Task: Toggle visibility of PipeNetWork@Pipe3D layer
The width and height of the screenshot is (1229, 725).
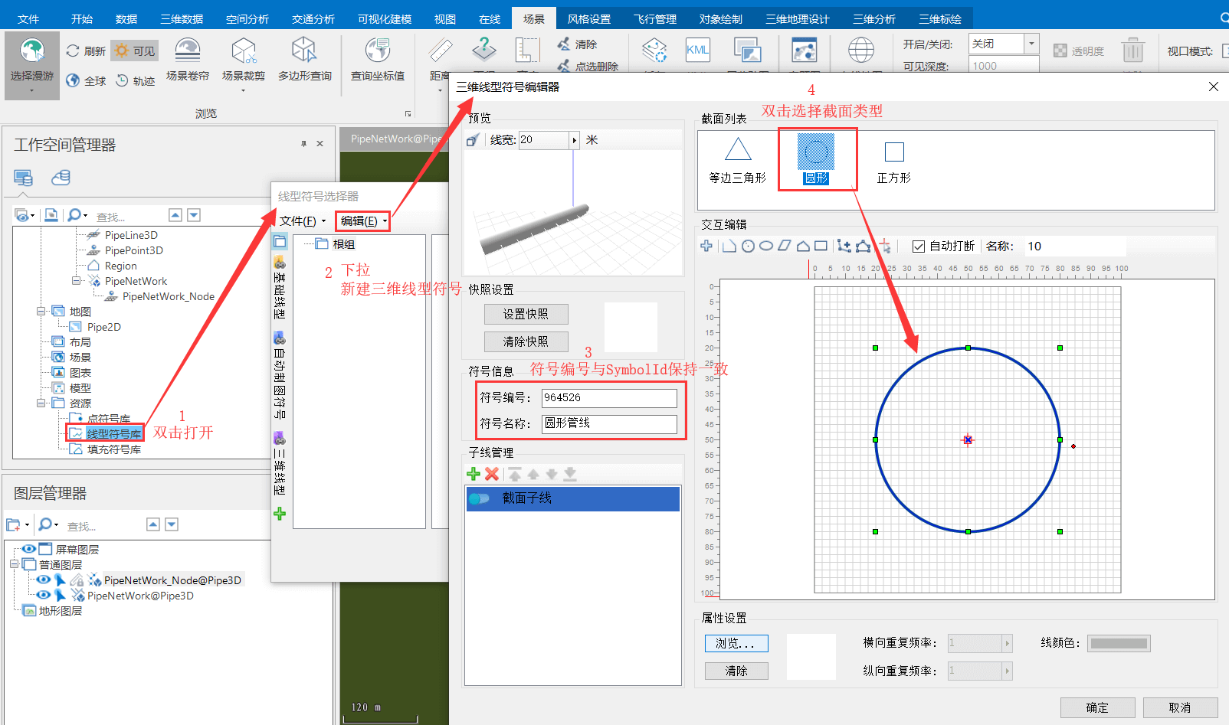Action: click(43, 595)
